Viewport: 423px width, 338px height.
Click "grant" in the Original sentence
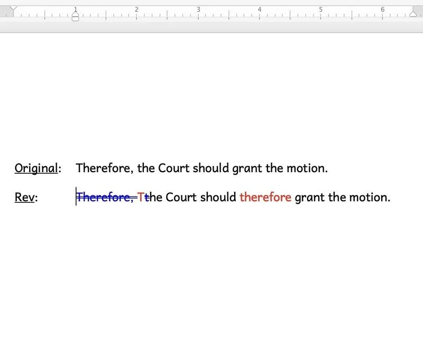(247, 168)
